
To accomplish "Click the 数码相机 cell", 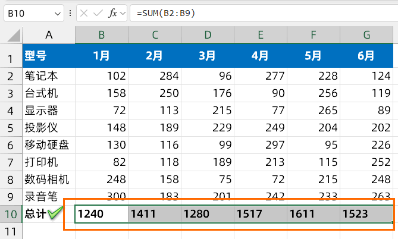I will tap(49, 180).
